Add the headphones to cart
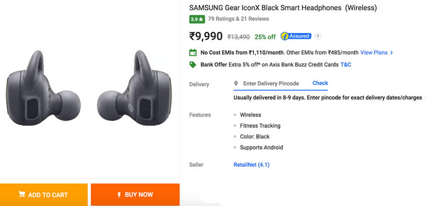This screenshot has height=206, width=426. click(x=44, y=195)
